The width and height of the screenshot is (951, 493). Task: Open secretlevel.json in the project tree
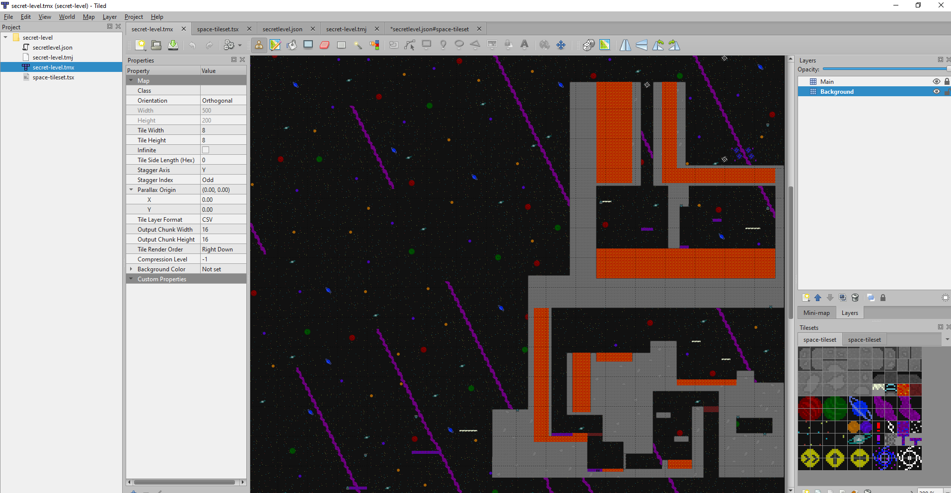[52, 48]
